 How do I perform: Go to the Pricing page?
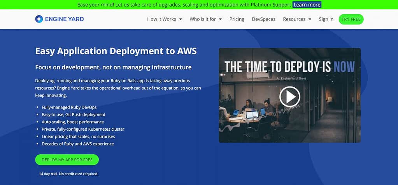pos(237,19)
